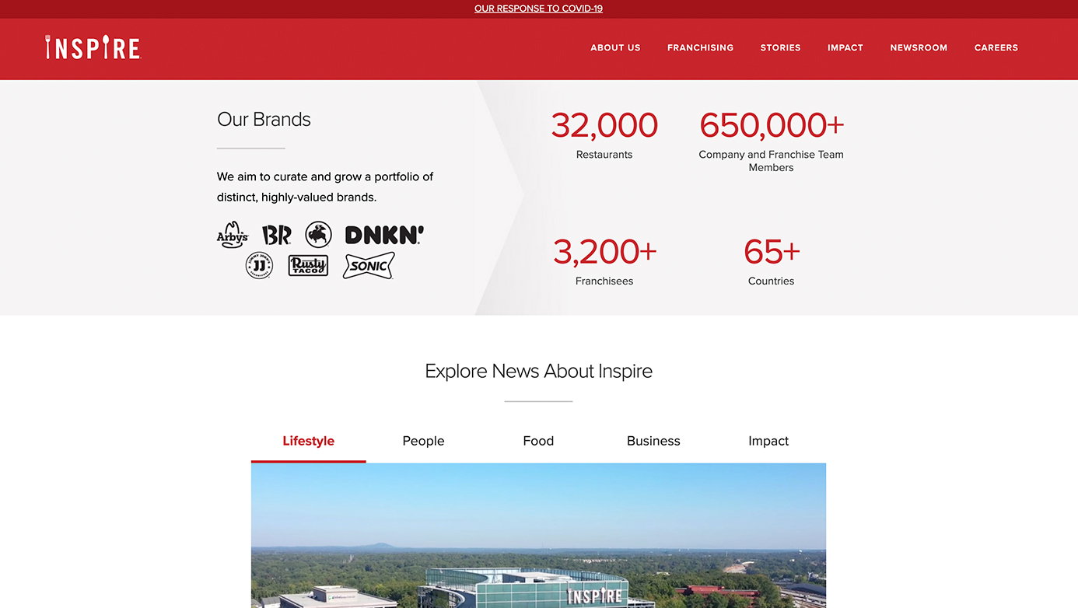Go to Careers page
The width and height of the screenshot is (1078, 608).
point(996,47)
